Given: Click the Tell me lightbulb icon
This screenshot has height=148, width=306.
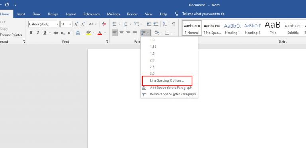Looking at the screenshot, I should click(x=177, y=14).
